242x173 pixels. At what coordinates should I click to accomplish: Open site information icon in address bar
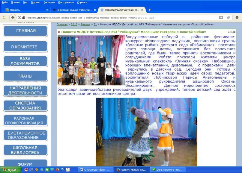tap(19, 18)
